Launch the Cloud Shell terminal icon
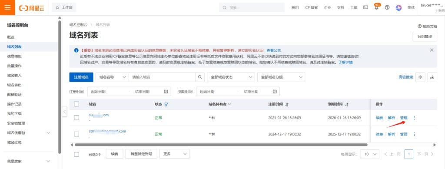The height and width of the screenshot is (169, 445). 366,8
